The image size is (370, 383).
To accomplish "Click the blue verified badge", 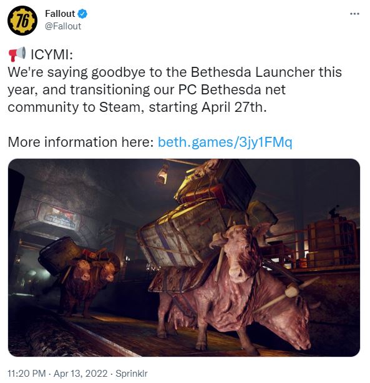I will (82, 14).
